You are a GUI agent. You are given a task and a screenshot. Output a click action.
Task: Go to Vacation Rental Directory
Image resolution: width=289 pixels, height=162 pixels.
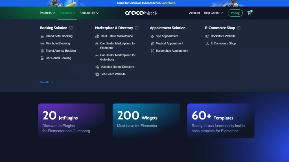117,67
